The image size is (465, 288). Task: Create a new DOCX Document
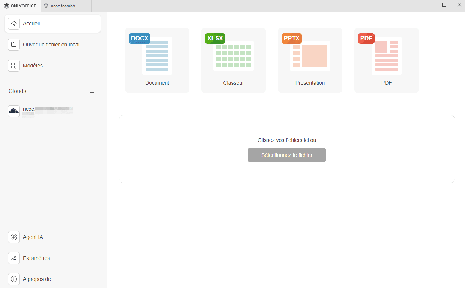(157, 60)
